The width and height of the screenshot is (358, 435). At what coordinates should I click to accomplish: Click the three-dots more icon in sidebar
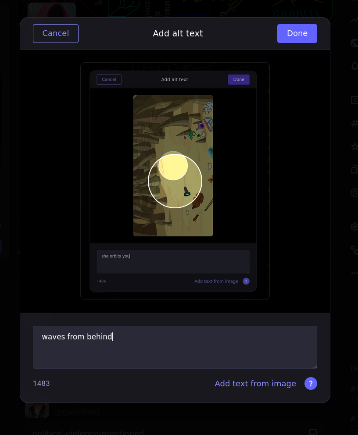click(x=354, y=273)
